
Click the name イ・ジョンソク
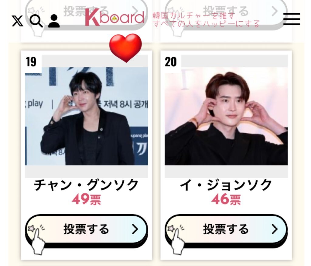click(226, 185)
